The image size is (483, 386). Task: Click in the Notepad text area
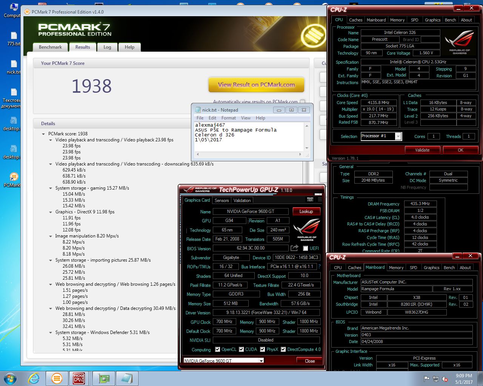tap(249, 136)
